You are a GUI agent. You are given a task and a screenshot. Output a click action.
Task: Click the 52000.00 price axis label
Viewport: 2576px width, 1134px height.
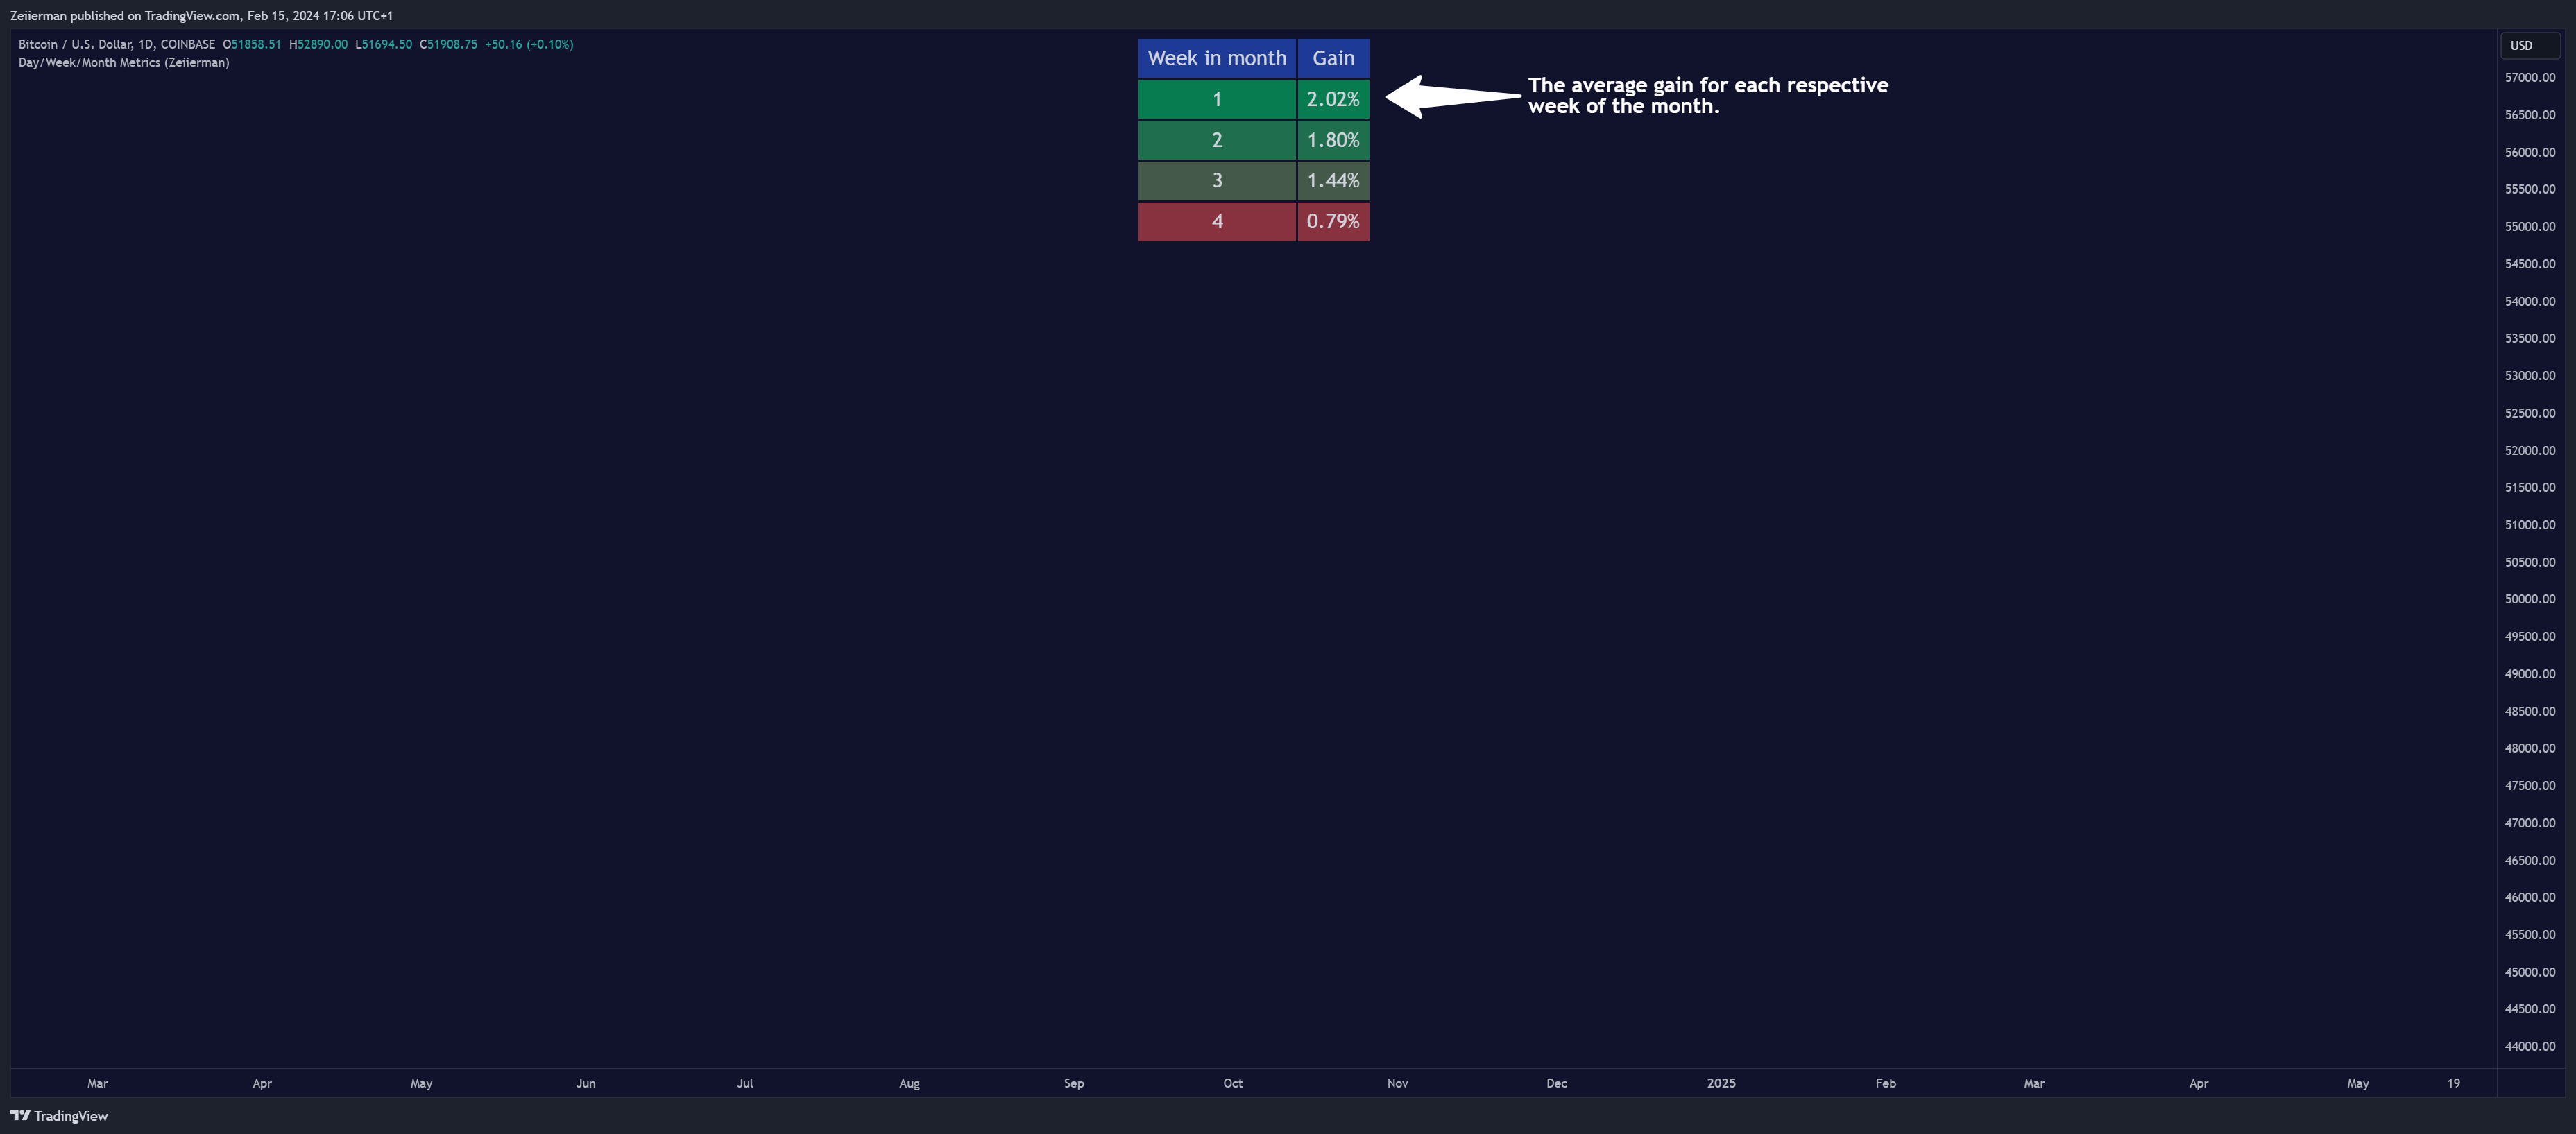(x=2529, y=450)
